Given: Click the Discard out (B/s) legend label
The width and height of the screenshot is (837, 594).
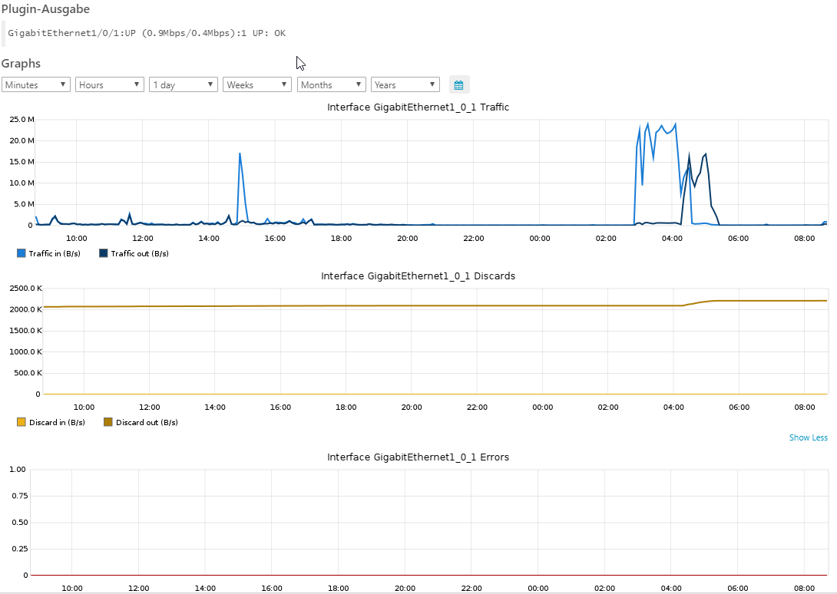Looking at the screenshot, I should click(147, 422).
